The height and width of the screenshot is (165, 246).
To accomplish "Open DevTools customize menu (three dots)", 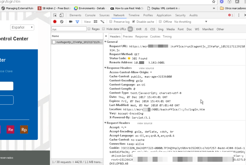I will [239, 15].
